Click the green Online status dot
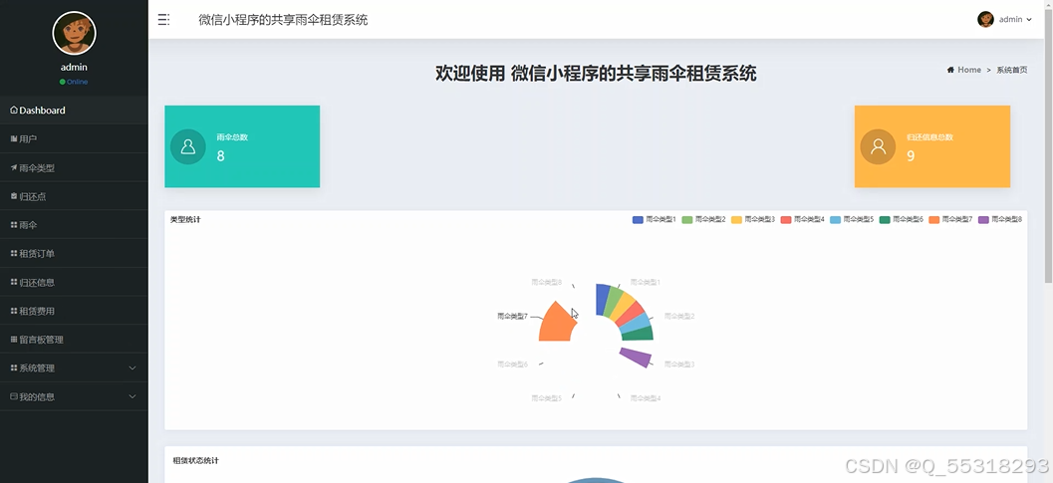 [x=63, y=82]
